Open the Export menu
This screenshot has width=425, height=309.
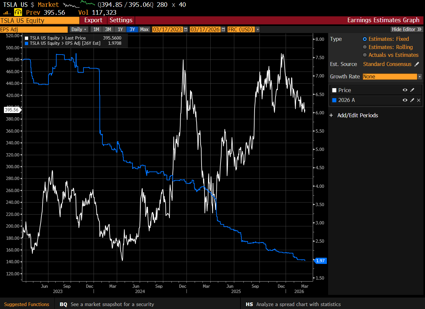tap(93, 20)
